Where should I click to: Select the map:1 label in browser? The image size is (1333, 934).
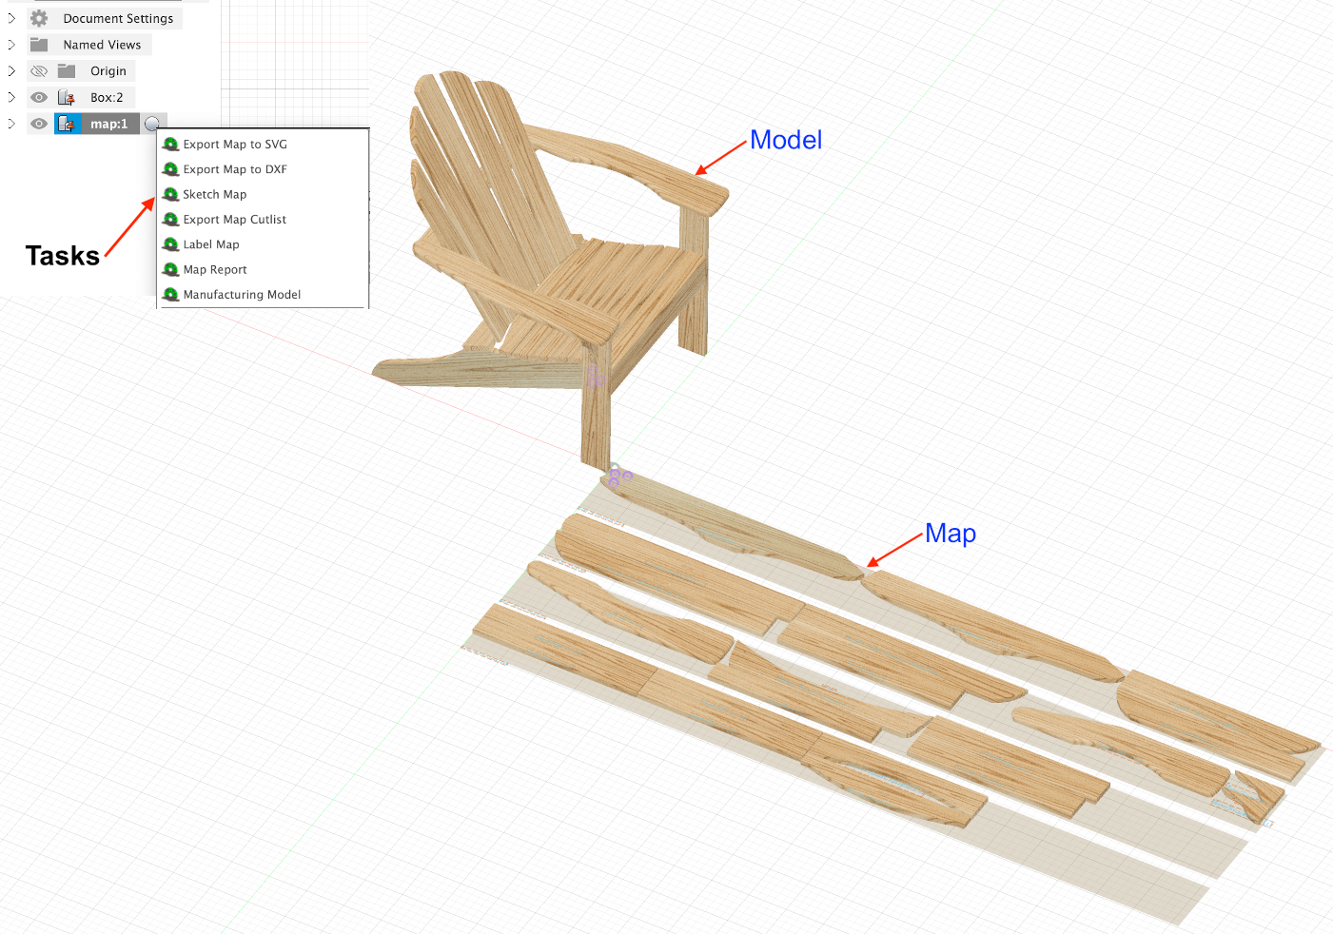(x=108, y=124)
